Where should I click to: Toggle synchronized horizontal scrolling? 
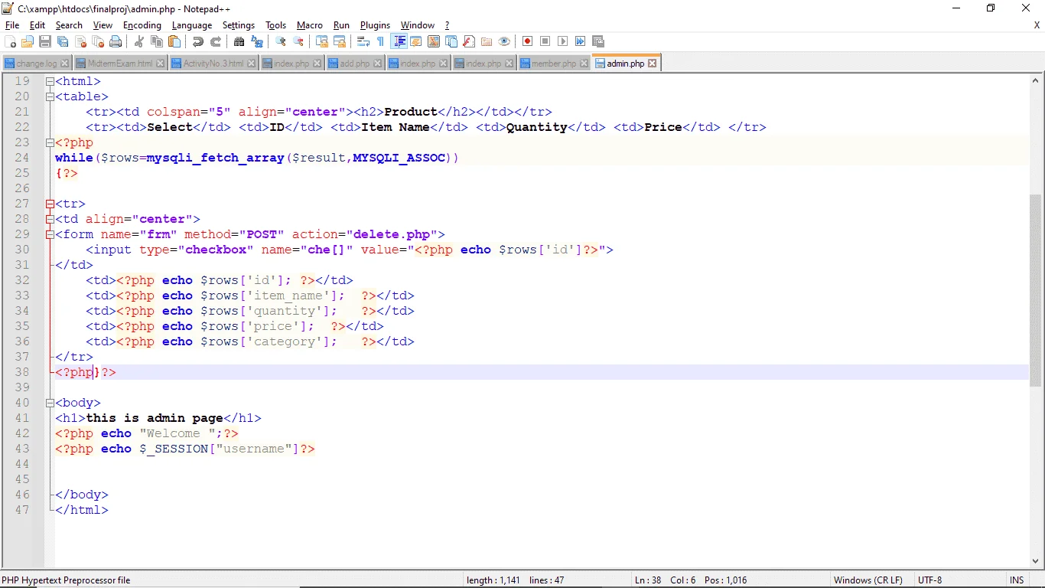click(339, 41)
